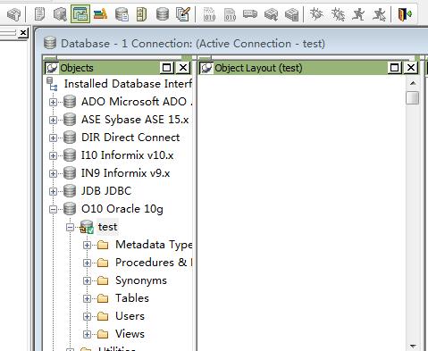Select the Views folder label

click(130, 334)
